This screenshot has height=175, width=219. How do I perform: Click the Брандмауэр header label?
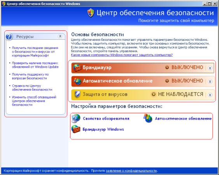click(97, 67)
